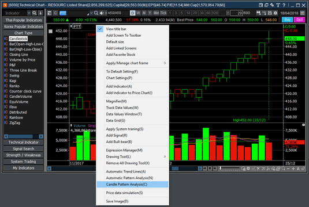Click the search magnifier beside the Indicator box

coord(35,13)
